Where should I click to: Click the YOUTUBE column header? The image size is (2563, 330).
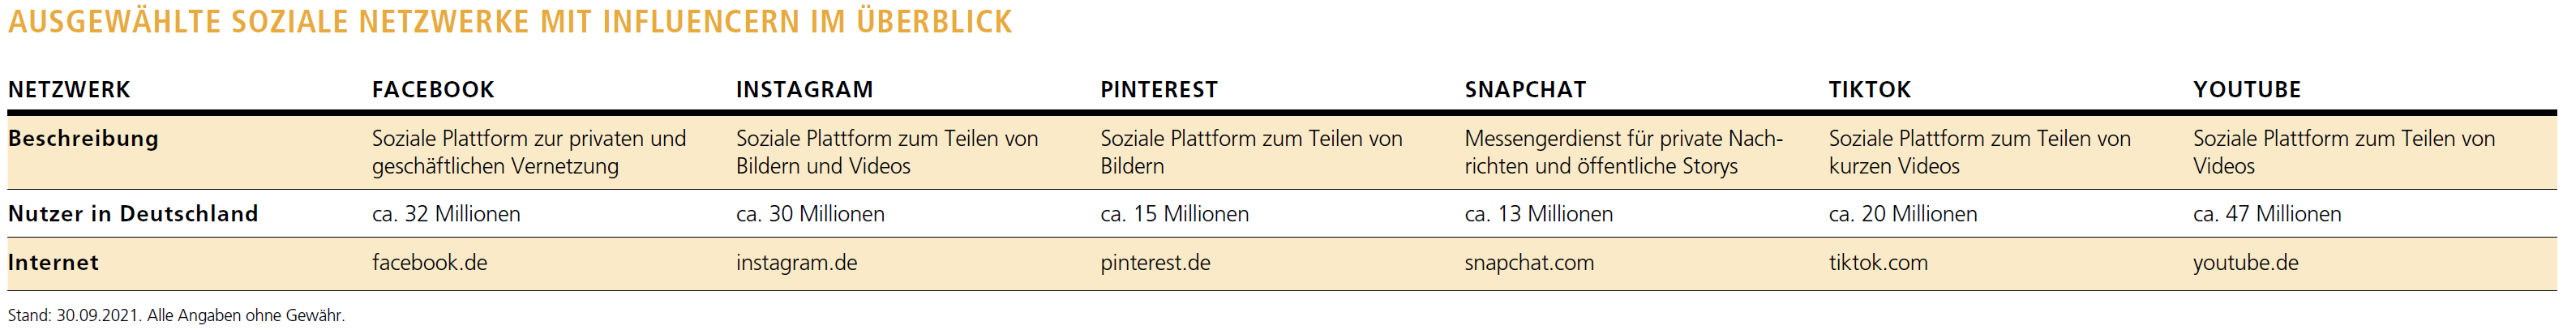click(x=2246, y=91)
